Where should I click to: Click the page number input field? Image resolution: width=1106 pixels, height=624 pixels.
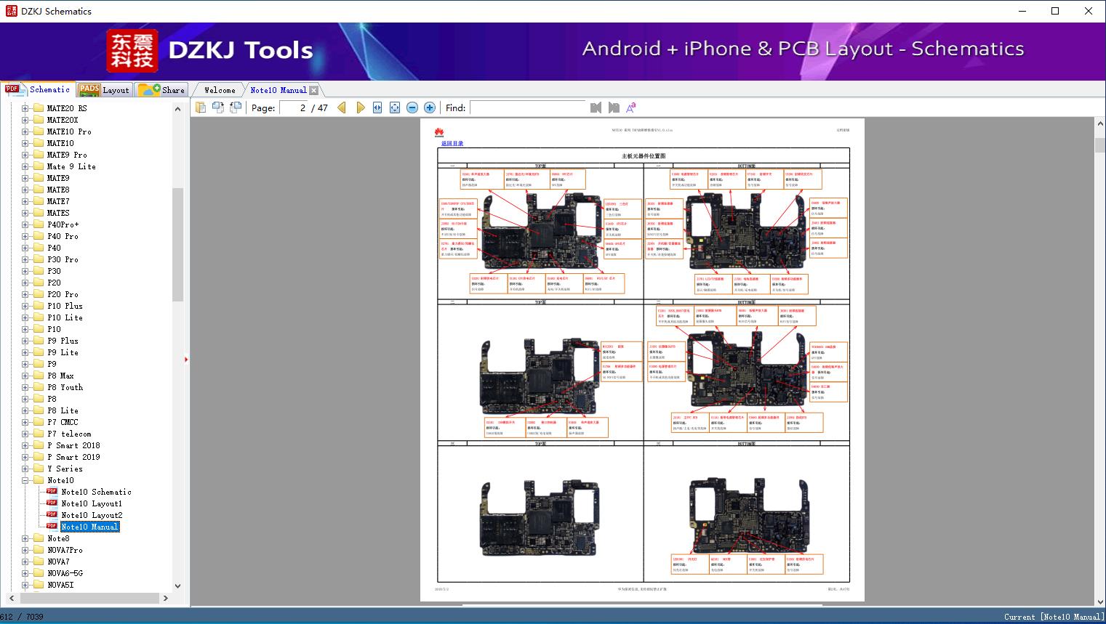click(293, 108)
